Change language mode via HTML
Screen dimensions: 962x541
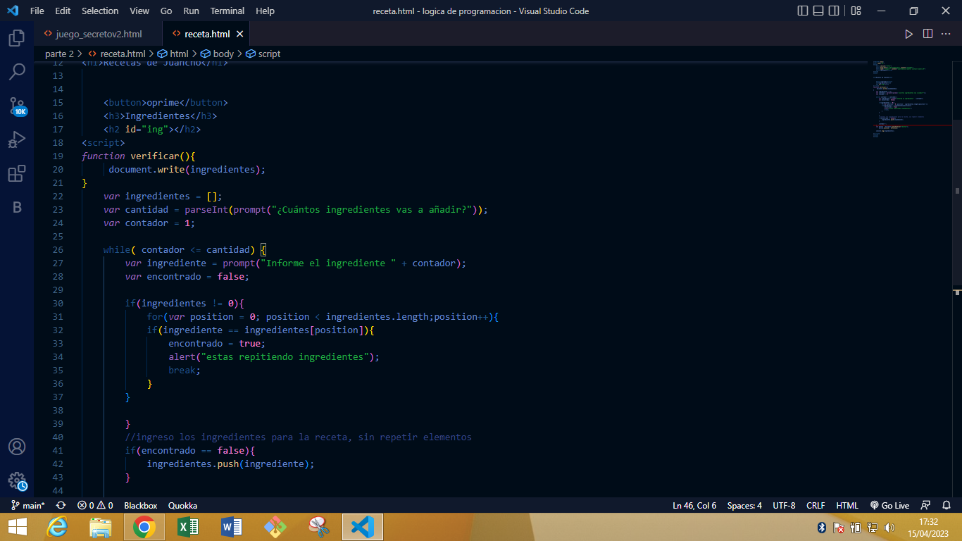point(847,505)
